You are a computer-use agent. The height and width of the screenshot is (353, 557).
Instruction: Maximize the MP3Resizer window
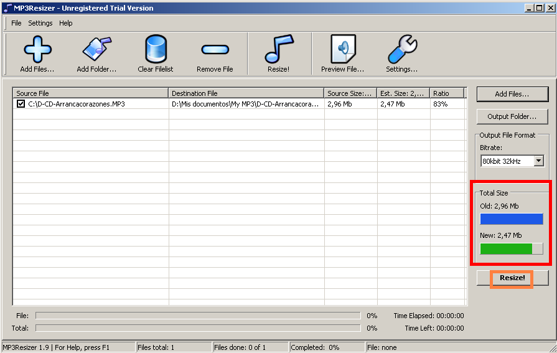(539, 8)
